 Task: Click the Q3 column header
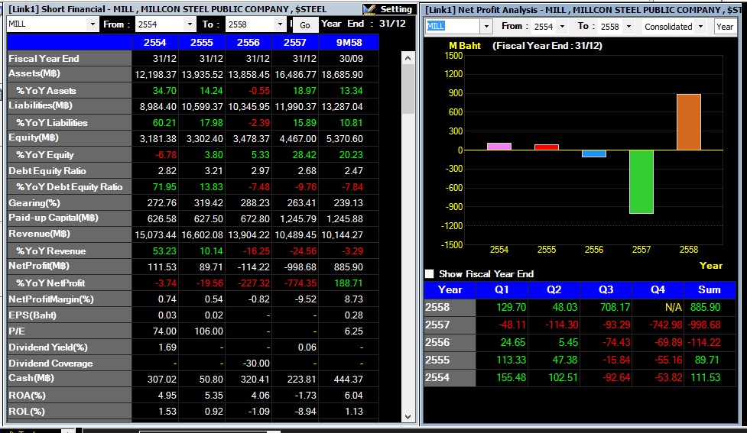606,289
